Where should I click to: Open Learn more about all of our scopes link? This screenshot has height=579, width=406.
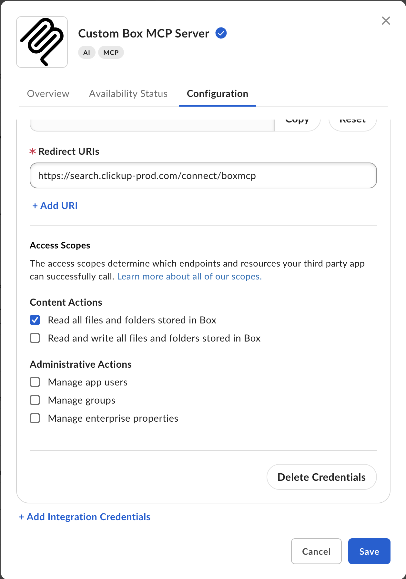[x=189, y=277]
